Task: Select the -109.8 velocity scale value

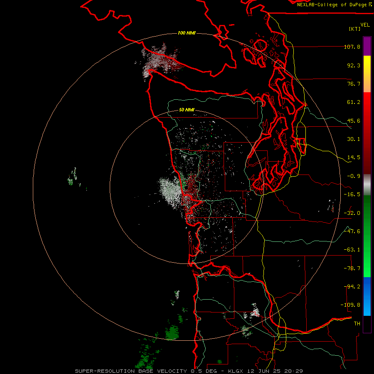Action: (350, 305)
